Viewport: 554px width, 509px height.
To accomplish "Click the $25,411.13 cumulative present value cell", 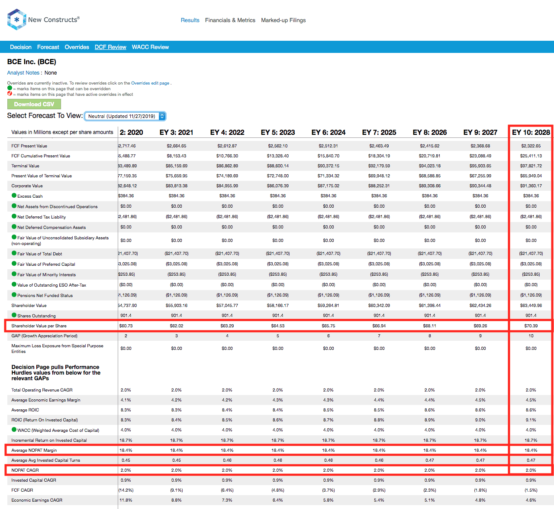I will pos(531,156).
